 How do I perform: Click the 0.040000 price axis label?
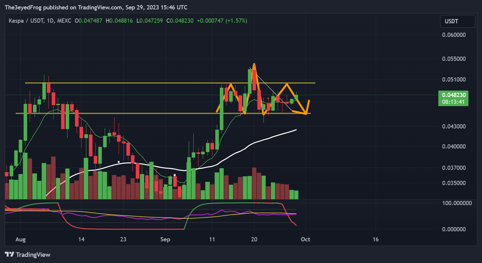click(454, 147)
